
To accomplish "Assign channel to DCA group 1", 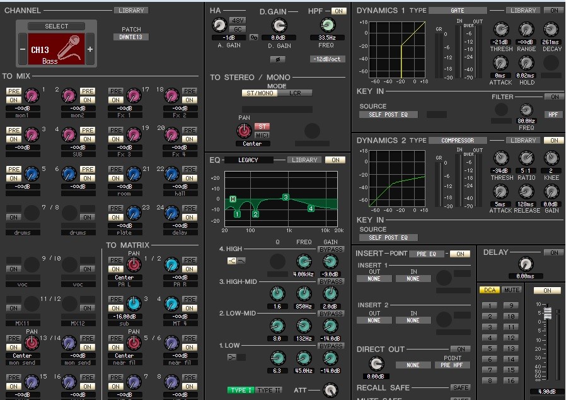I will 490,306.
